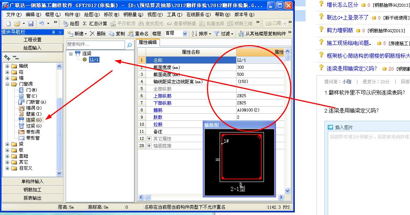Open the 编辑(E) menu
410x215 pixels.
tap(33, 15)
